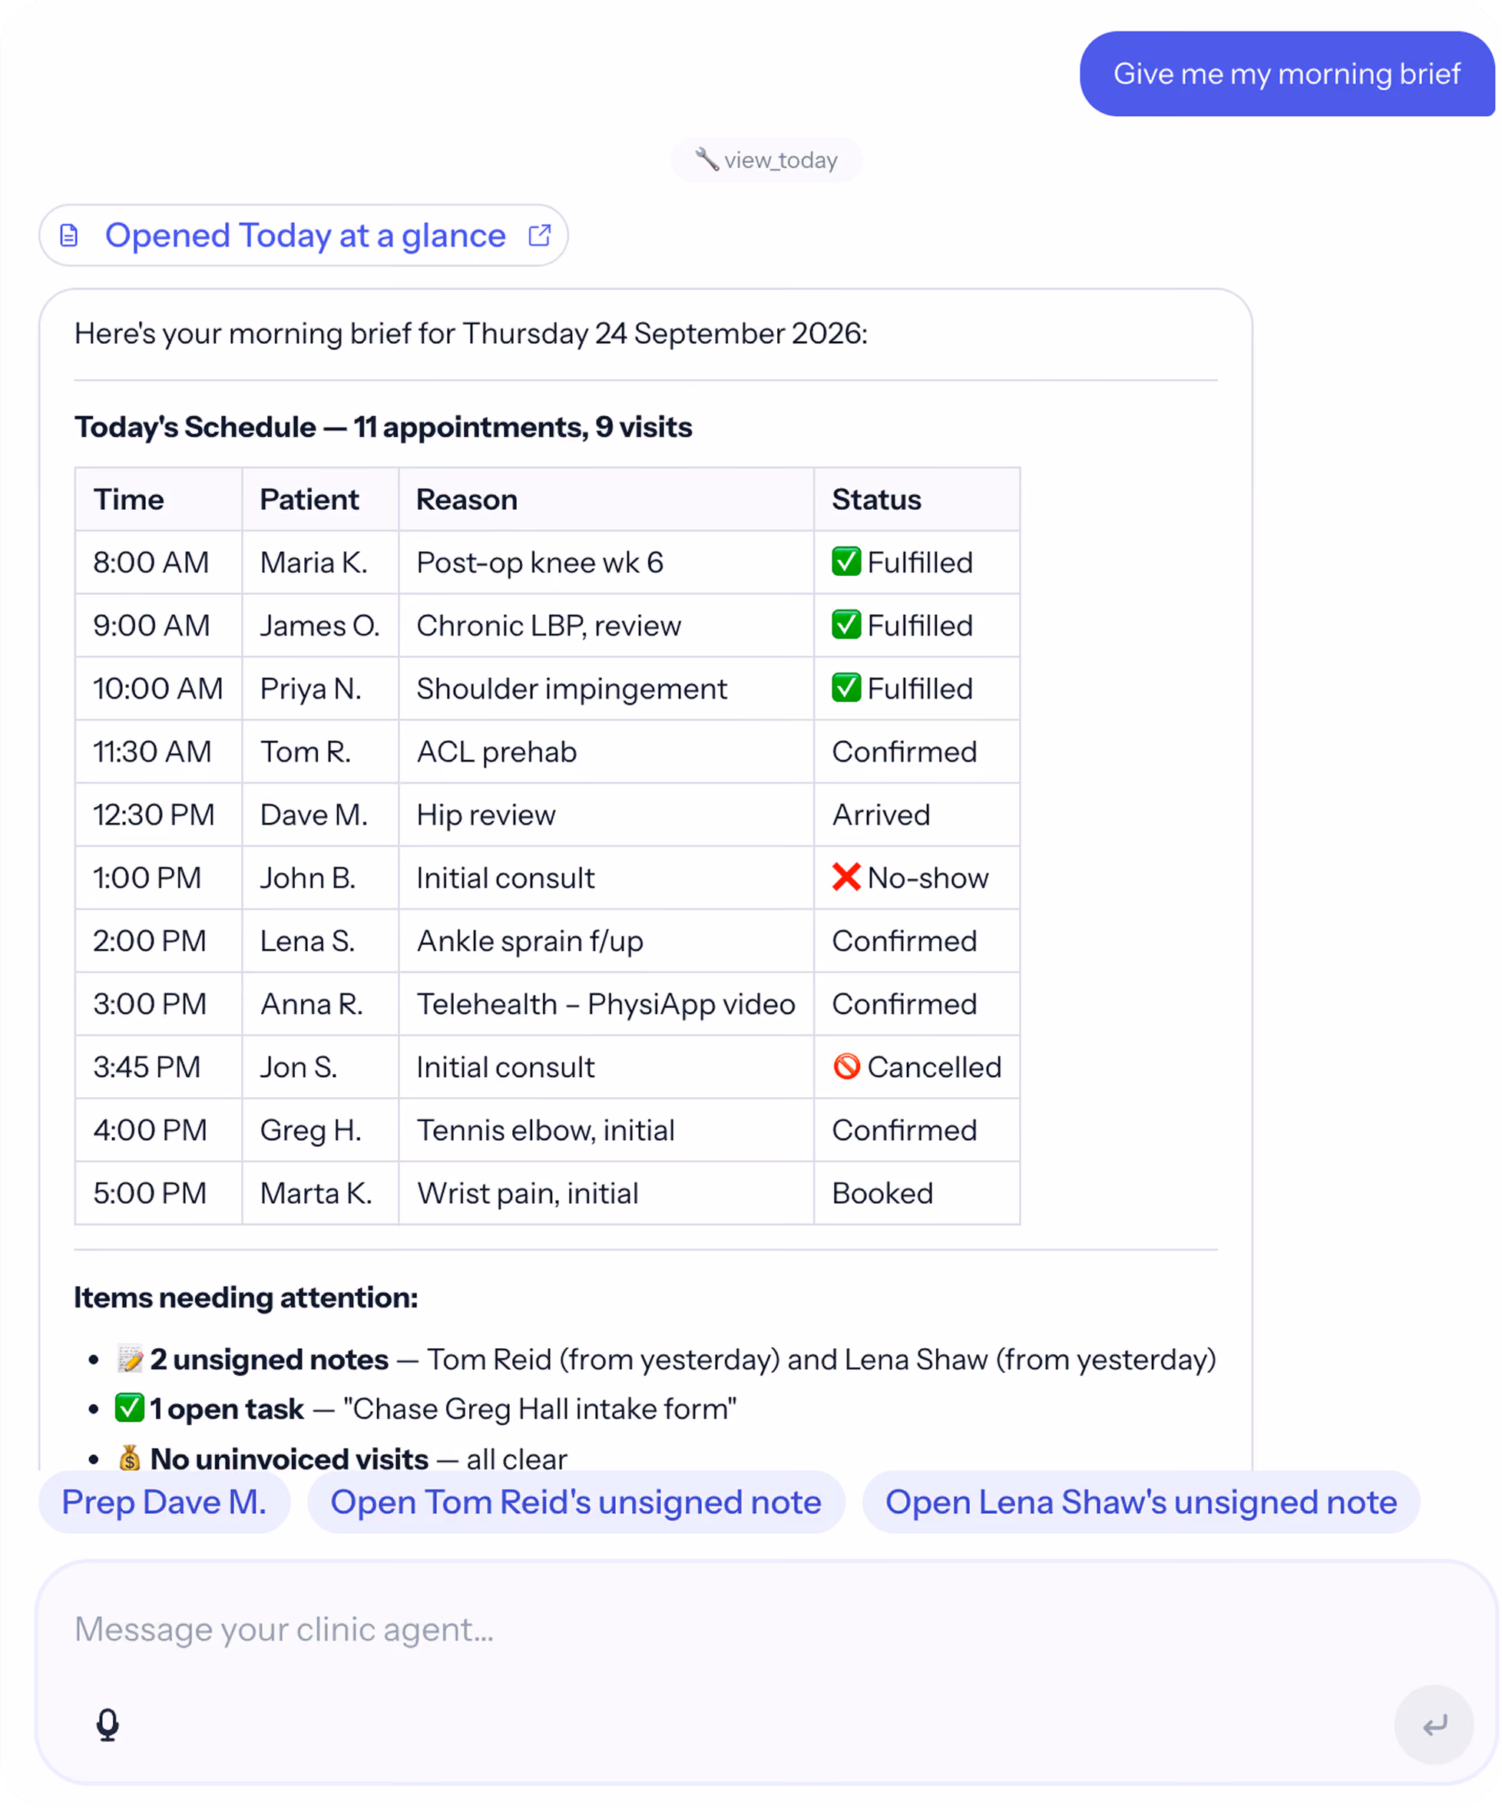Image resolution: width=1502 pixels, height=1808 pixels.
Task: Click the green check for Maria K. Fulfilled
Action: [x=845, y=561]
